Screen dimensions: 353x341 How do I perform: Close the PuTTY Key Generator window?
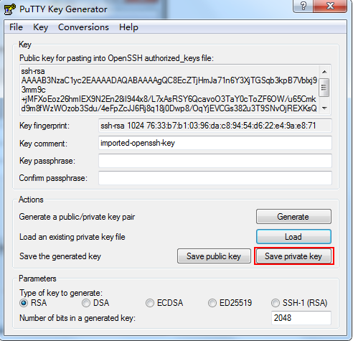330,6
